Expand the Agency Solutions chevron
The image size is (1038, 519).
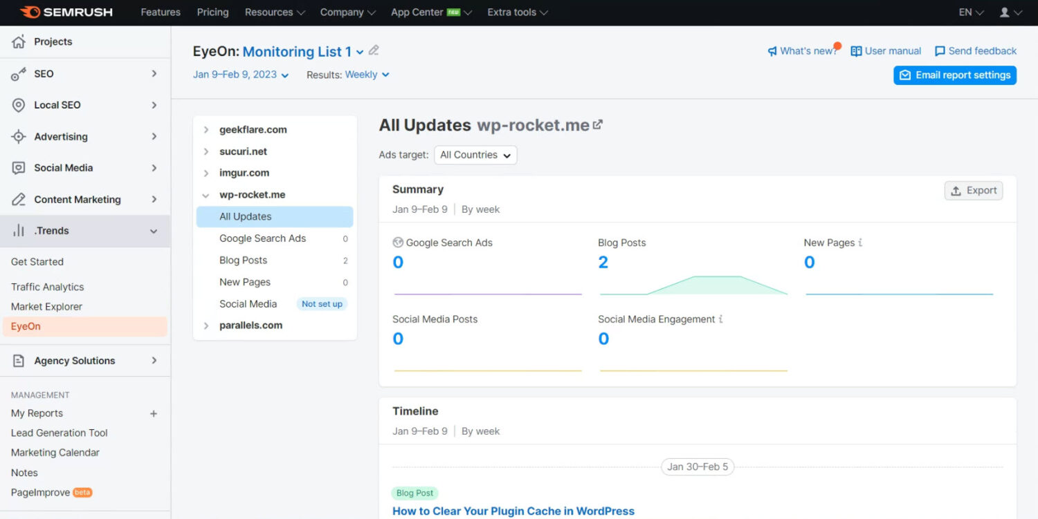[154, 361]
